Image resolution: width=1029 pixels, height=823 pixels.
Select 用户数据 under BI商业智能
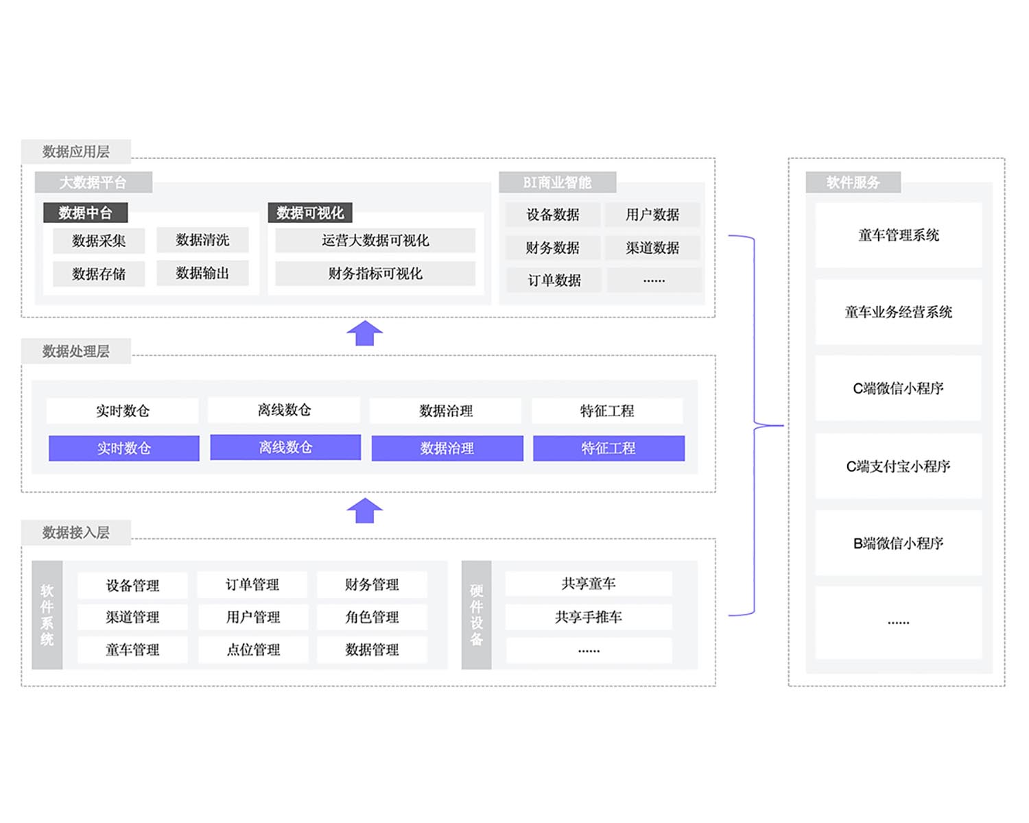[x=652, y=215]
